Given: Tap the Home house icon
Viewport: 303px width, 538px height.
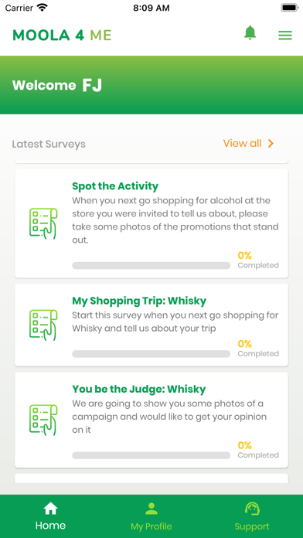Looking at the screenshot, I should click(x=50, y=508).
